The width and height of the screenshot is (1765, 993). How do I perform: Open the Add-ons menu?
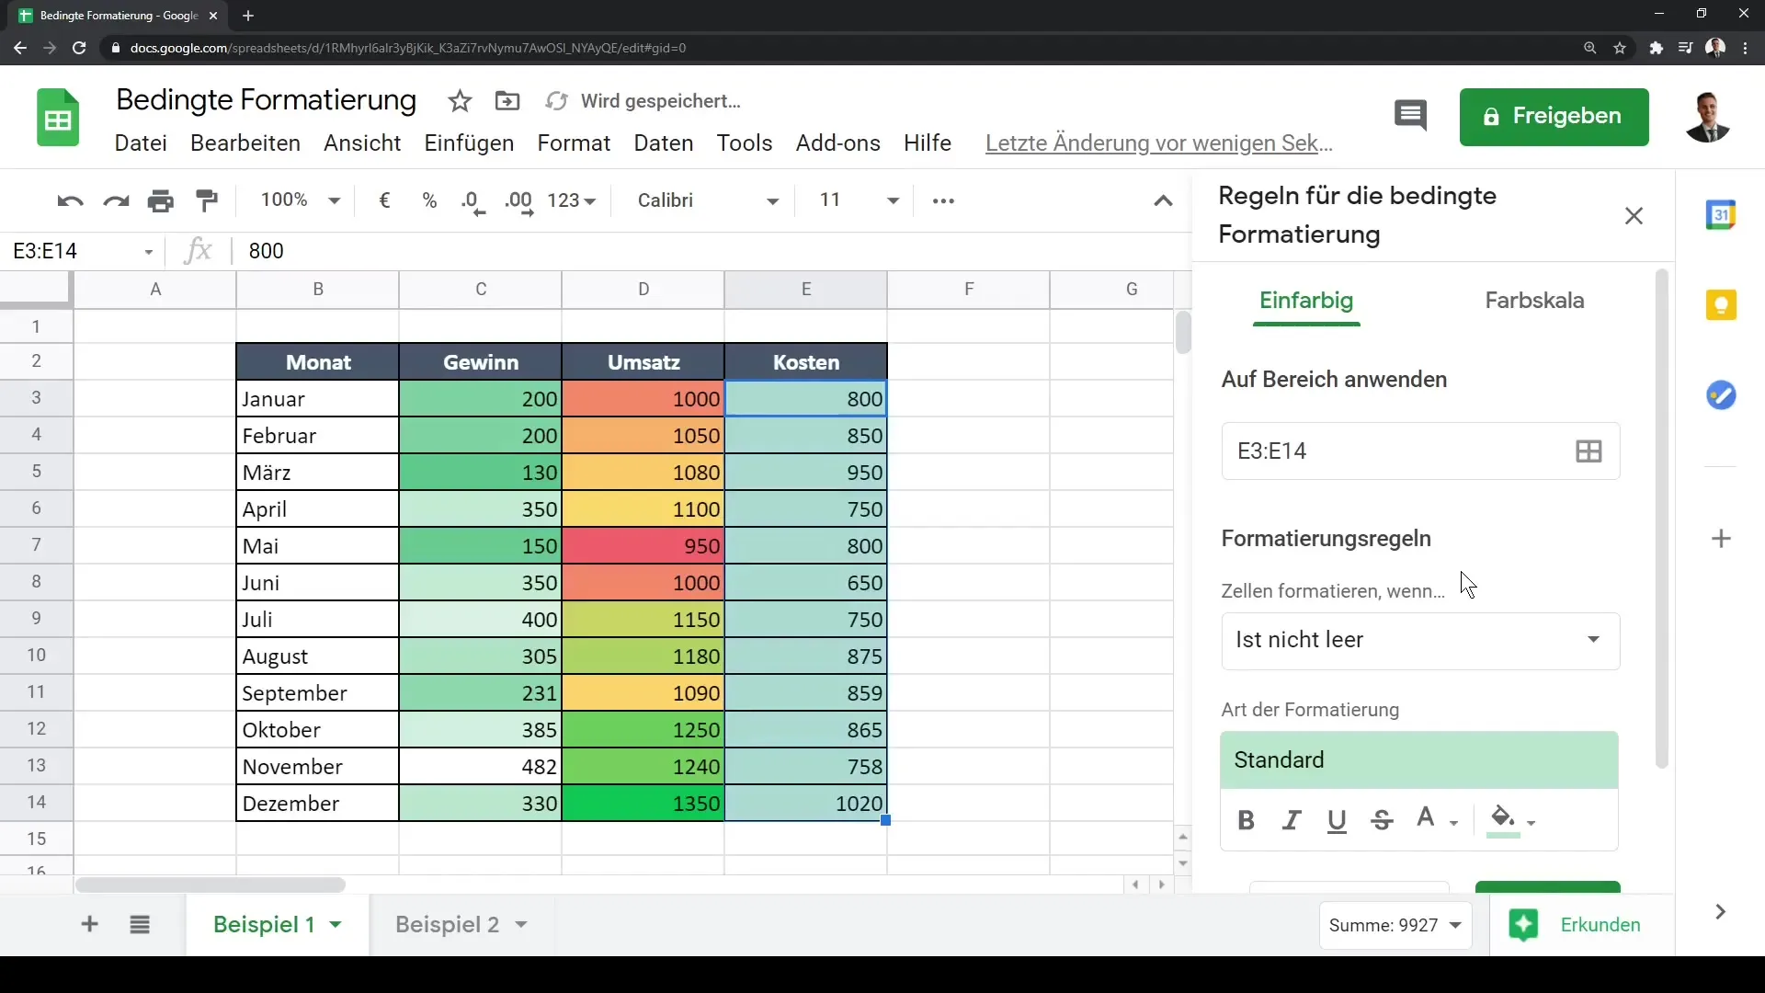point(837,143)
